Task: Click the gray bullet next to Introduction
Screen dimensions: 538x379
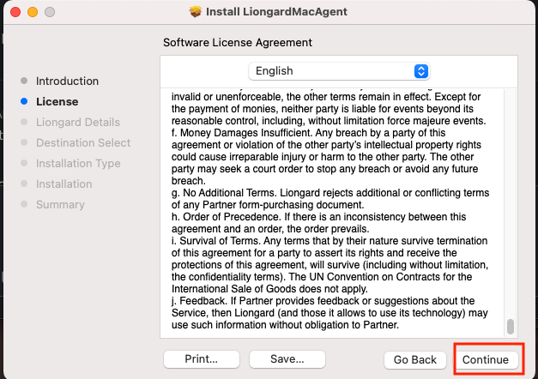Action: coord(24,81)
